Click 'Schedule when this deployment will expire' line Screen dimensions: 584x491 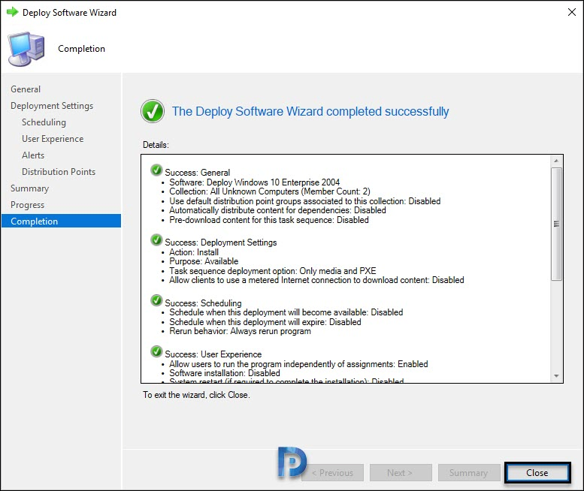tap(265, 322)
